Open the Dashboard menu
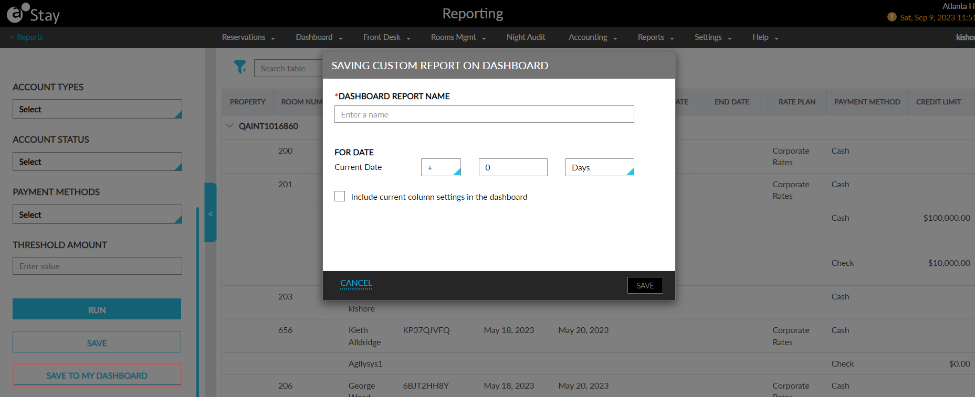 pyautogui.click(x=319, y=37)
